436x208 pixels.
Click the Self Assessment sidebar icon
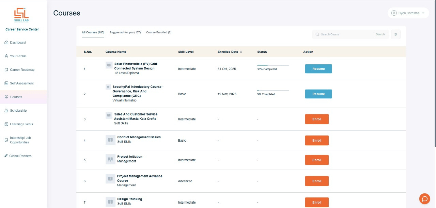pos(6,83)
